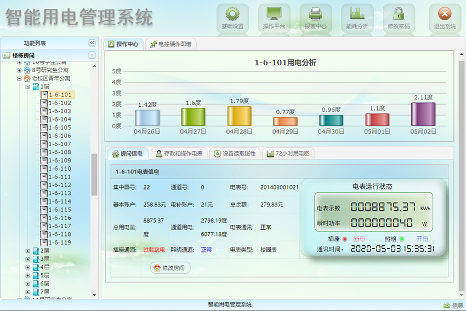Toggle the 插座 red power indicator

click(345, 239)
